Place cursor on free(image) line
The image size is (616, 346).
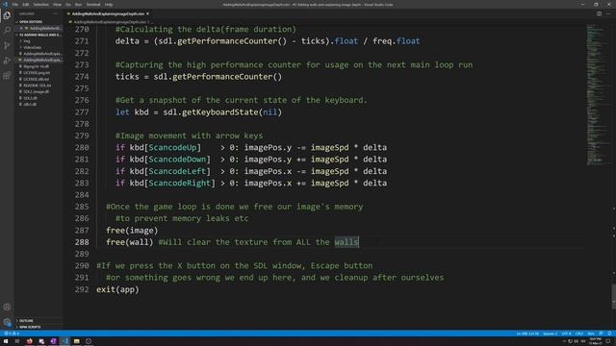tap(132, 231)
